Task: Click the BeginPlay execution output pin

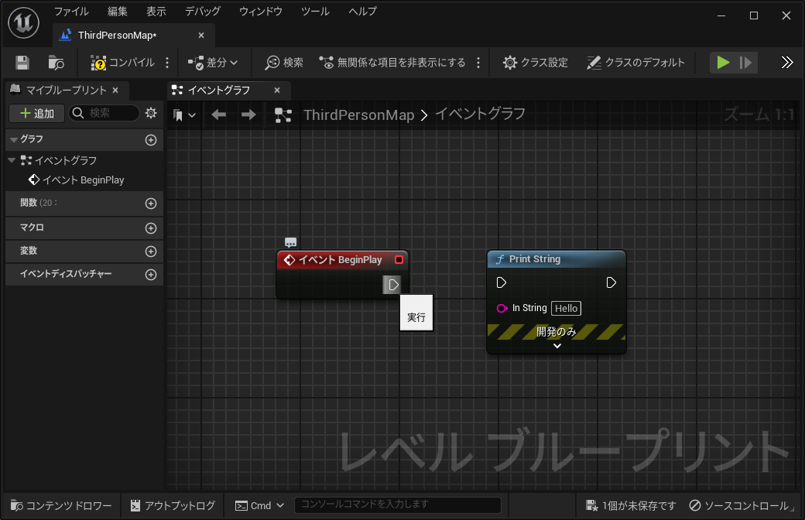Action: pyautogui.click(x=392, y=285)
